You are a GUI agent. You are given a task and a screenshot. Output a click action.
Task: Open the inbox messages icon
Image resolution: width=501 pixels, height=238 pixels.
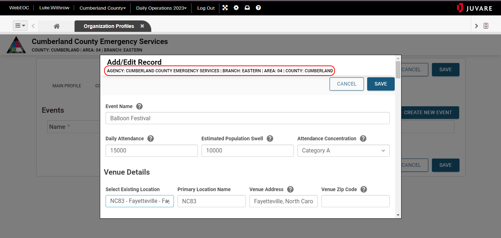click(x=247, y=8)
